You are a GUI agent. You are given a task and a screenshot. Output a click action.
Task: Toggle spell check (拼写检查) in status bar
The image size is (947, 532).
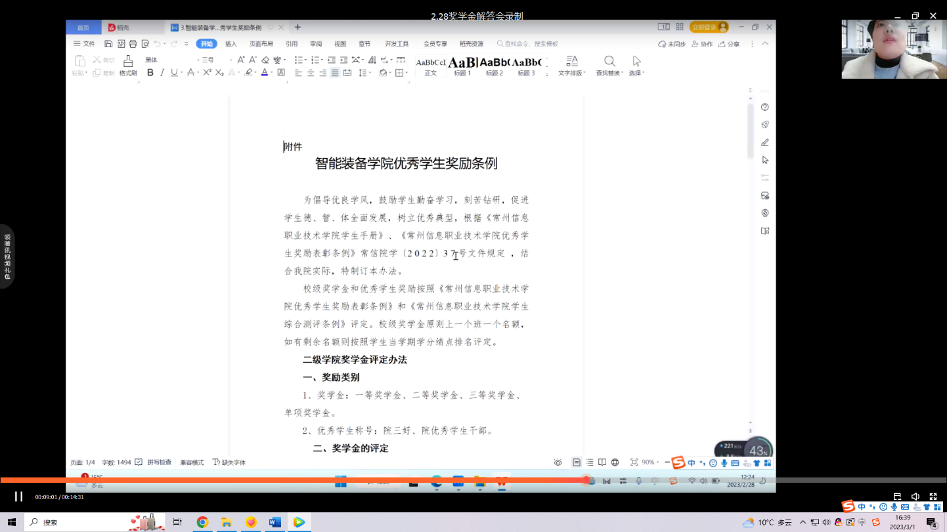point(154,462)
